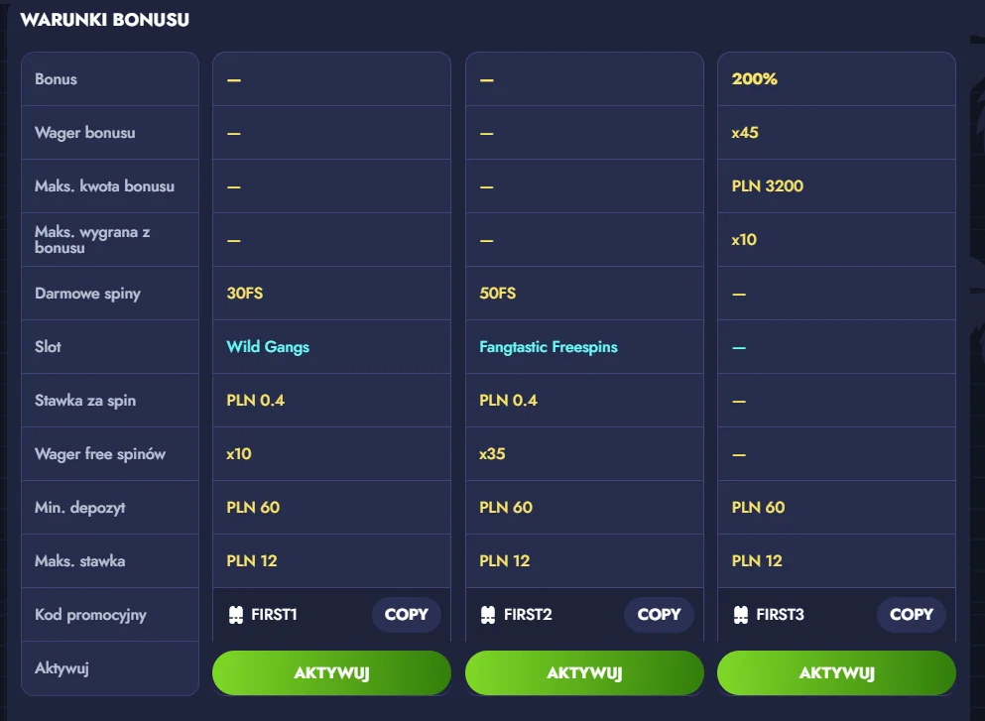Viewport: 985px width, 721px height.
Task: Click the Wager bonusu row label
Action: 84,133
